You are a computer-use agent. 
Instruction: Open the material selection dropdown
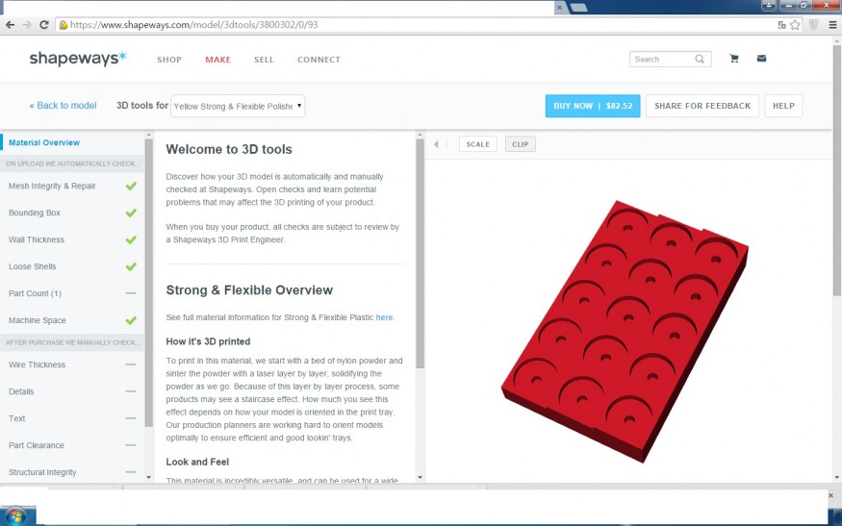coord(238,107)
